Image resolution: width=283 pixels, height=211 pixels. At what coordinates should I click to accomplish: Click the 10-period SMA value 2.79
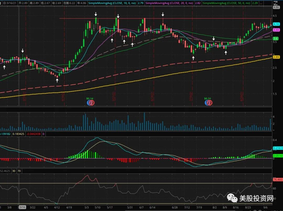(140, 3)
